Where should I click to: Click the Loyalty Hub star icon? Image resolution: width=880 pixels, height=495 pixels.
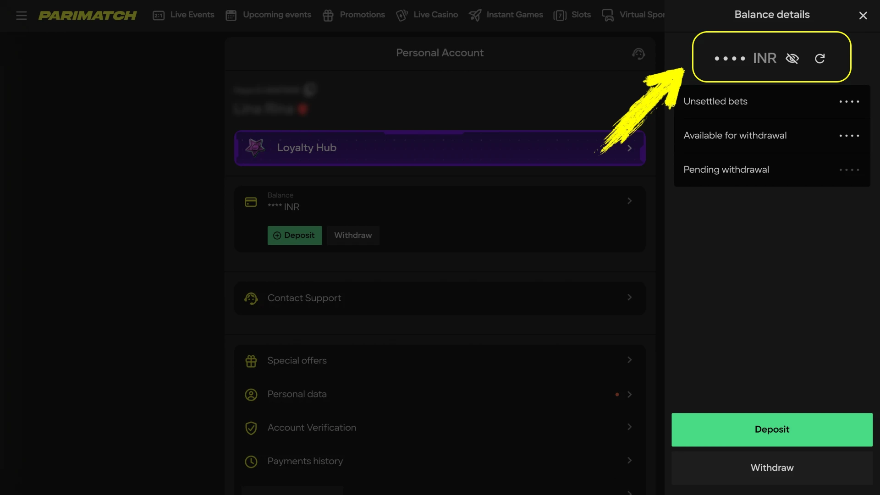tap(255, 148)
